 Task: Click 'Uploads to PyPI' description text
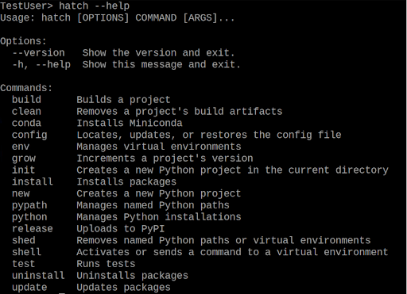click(121, 229)
